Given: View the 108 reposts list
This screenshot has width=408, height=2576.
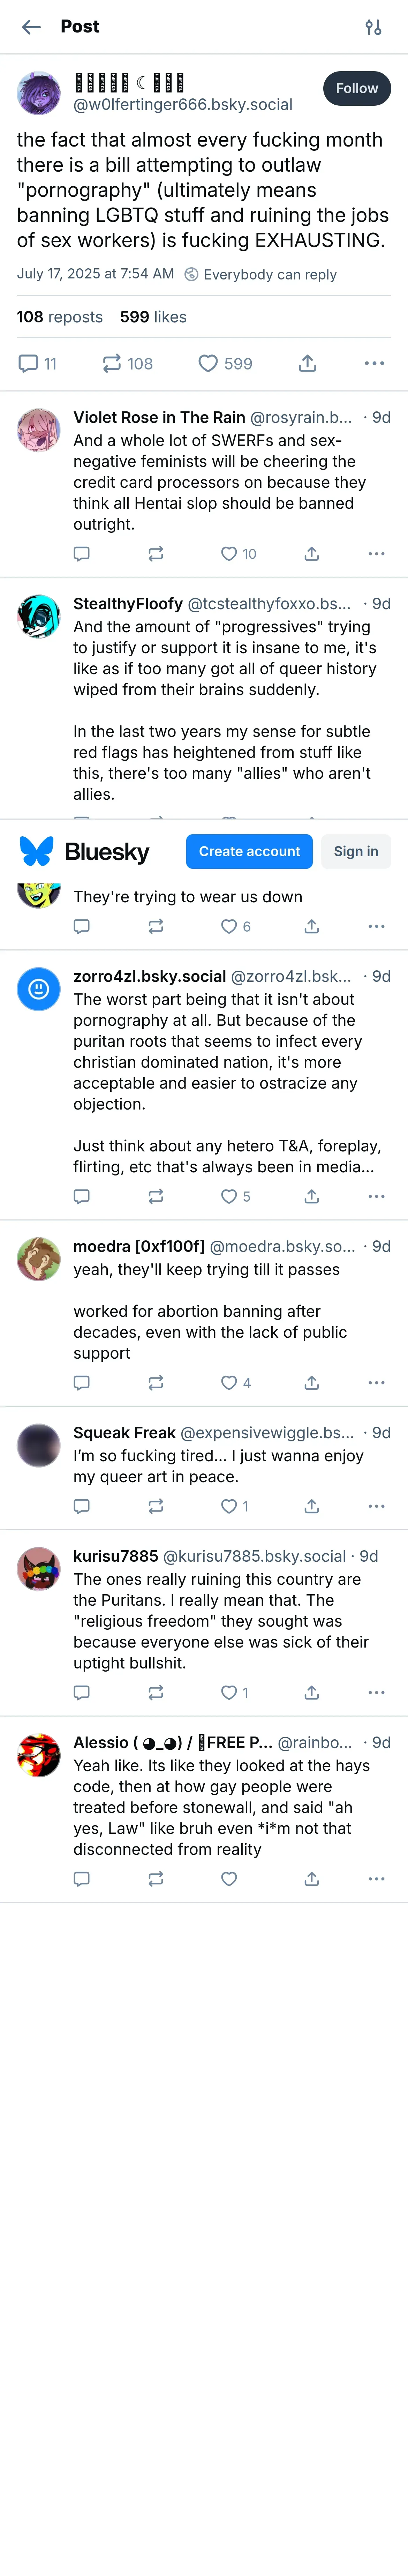Looking at the screenshot, I should [x=59, y=317].
